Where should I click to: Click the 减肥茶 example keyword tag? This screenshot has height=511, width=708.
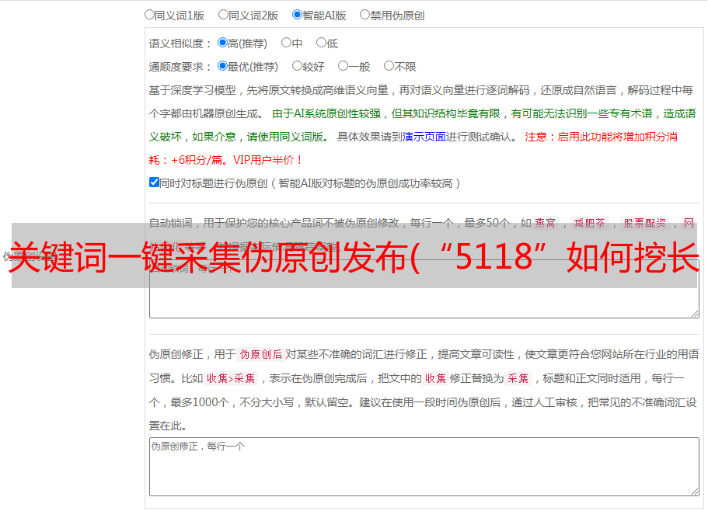click(x=589, y=223)
